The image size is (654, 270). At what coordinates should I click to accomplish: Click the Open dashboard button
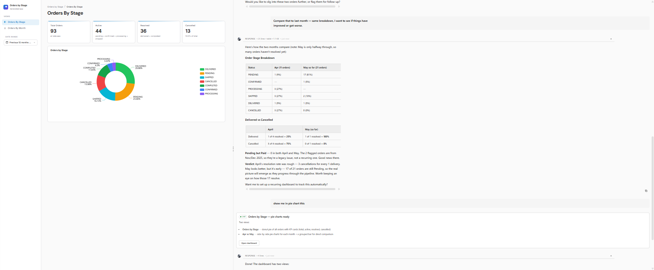(x=249, y=243)
